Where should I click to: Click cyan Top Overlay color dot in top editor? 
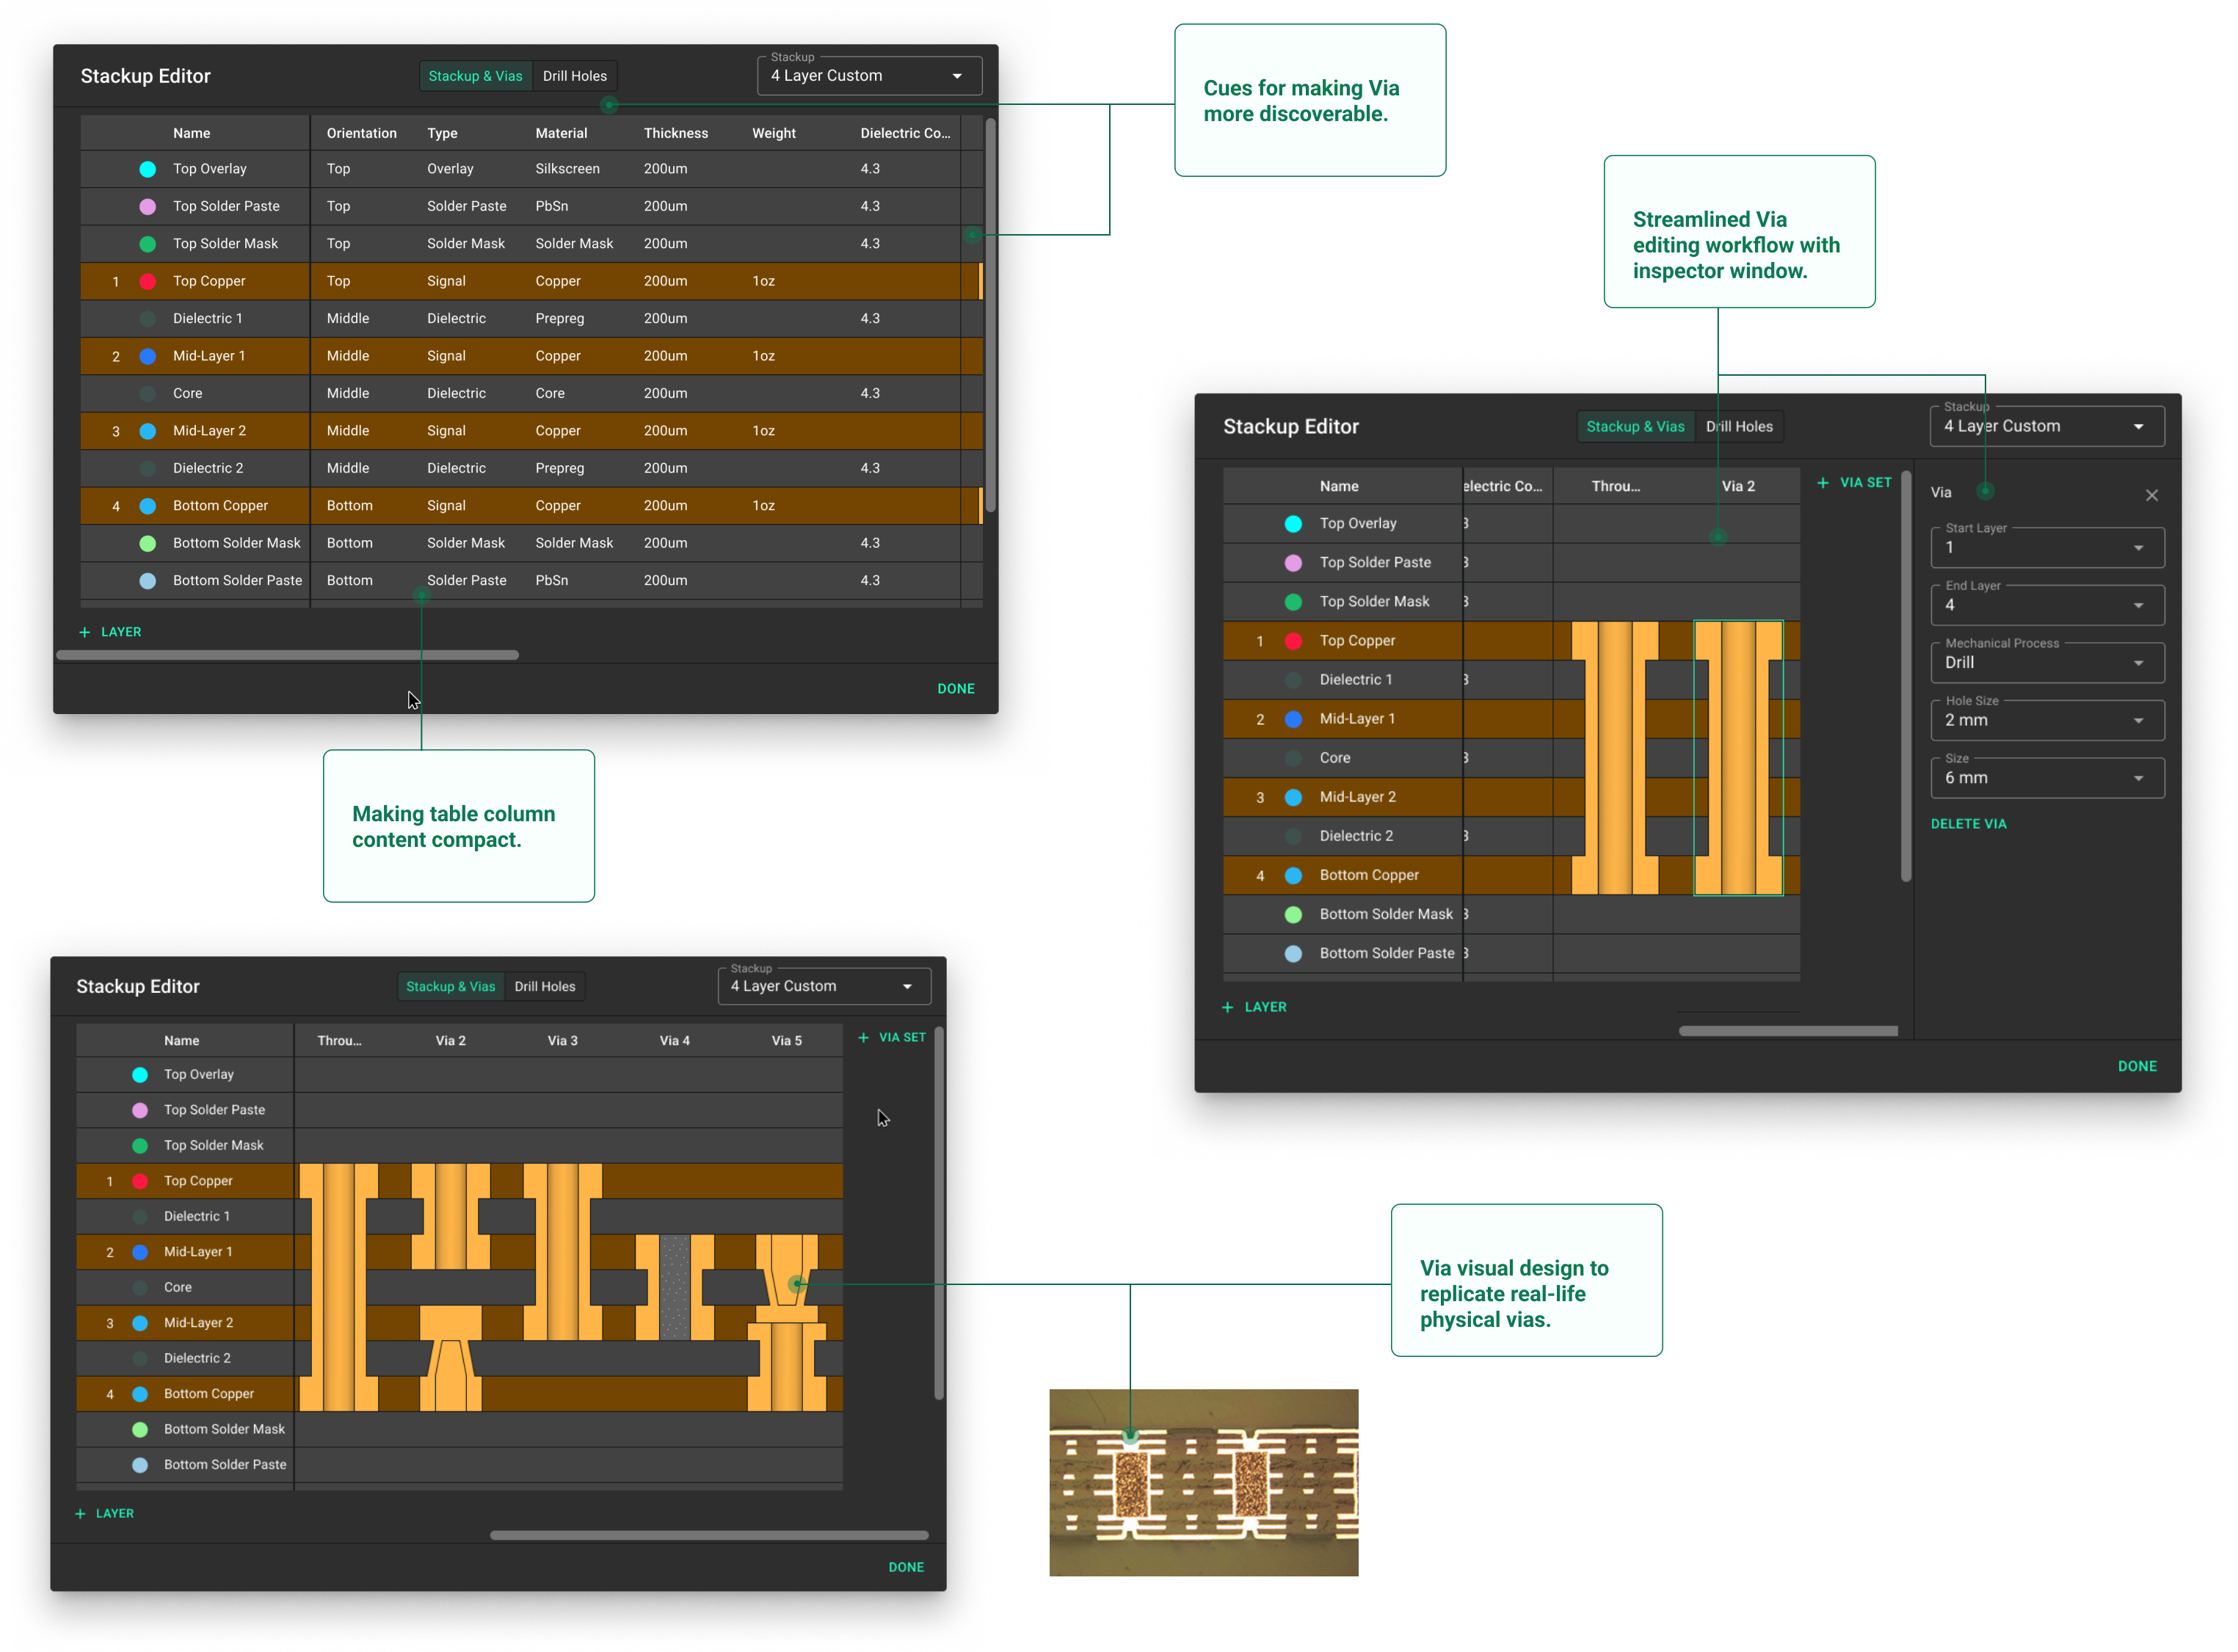pyautogui.click(x=148, y=169)
